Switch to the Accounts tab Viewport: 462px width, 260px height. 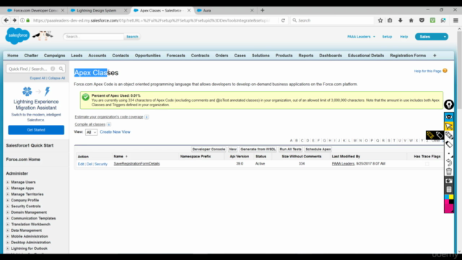coord(97,56)
